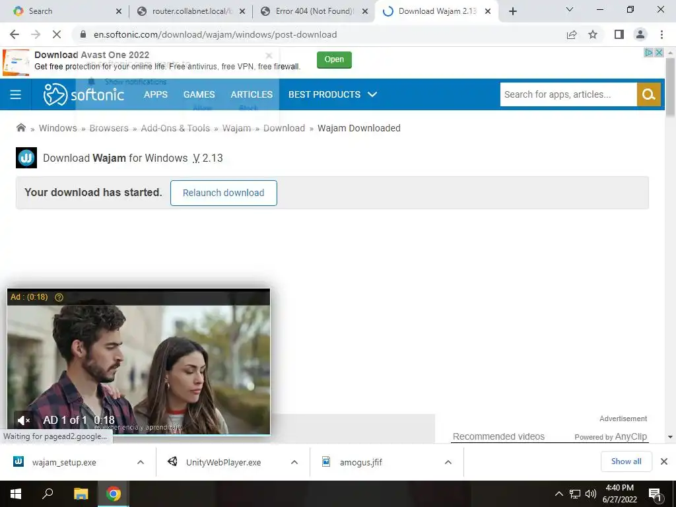
Task: Open APPS in Softonic navigation
Action: (x=156, y=94)
